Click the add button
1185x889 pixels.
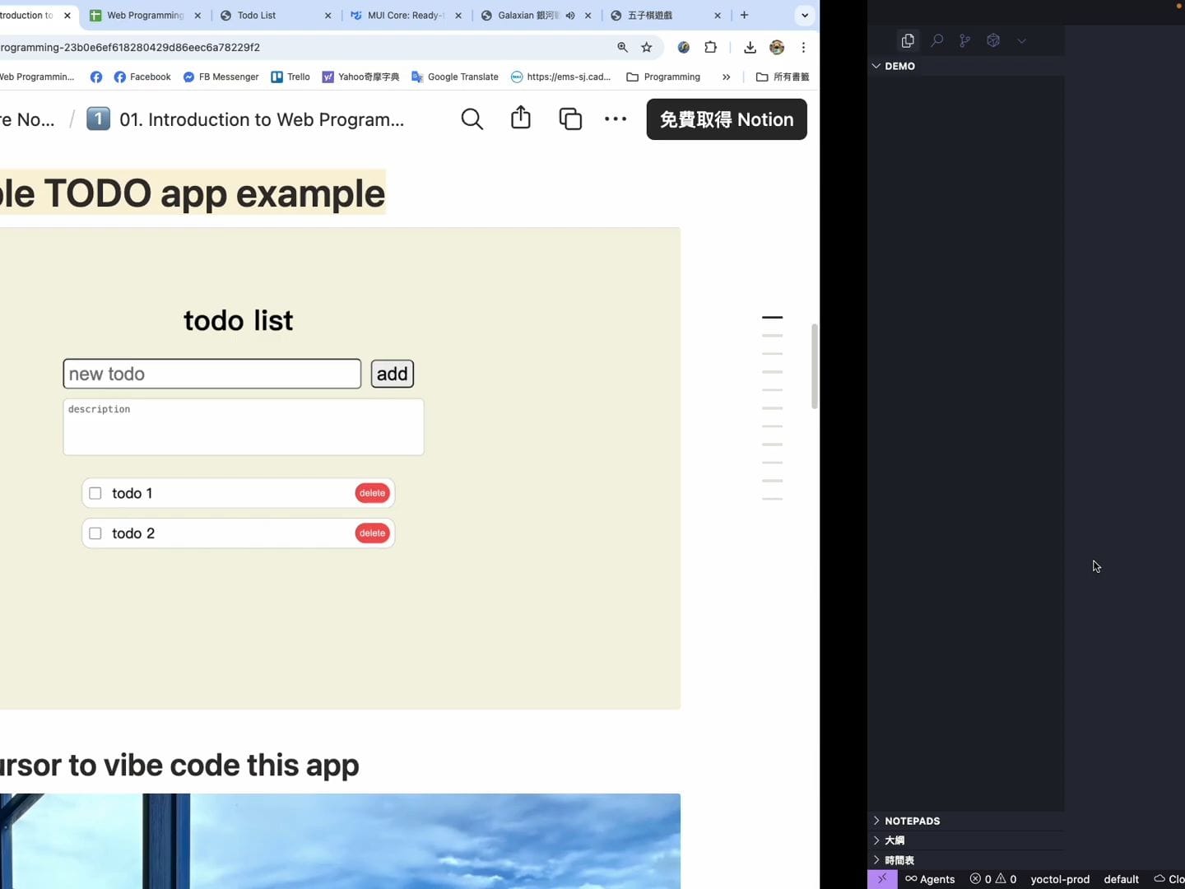(x=392, y=374)
